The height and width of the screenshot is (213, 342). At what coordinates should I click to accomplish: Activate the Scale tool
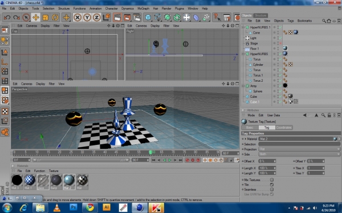pyautogui.click(x=46, y=18)
